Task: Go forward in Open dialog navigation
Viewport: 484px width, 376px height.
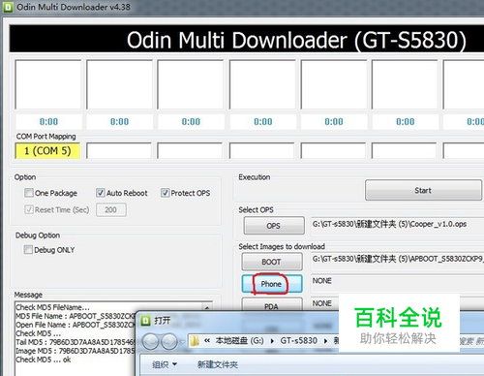Action: (x=169, y=341)
